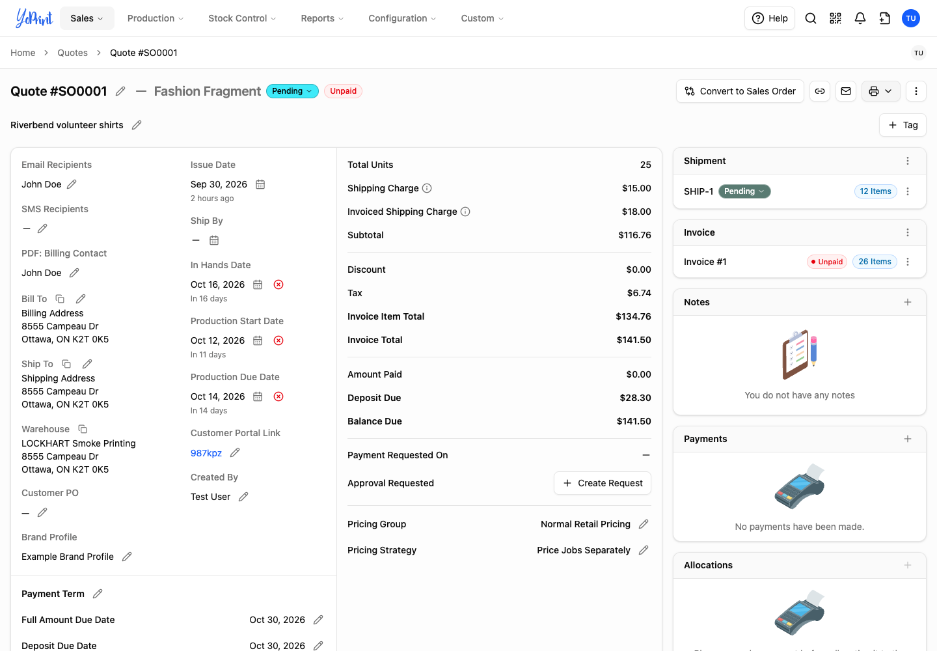Viewport: 937px width, 651px height.
Task: Open the search icon in top bar
Action: pos(811,18)
